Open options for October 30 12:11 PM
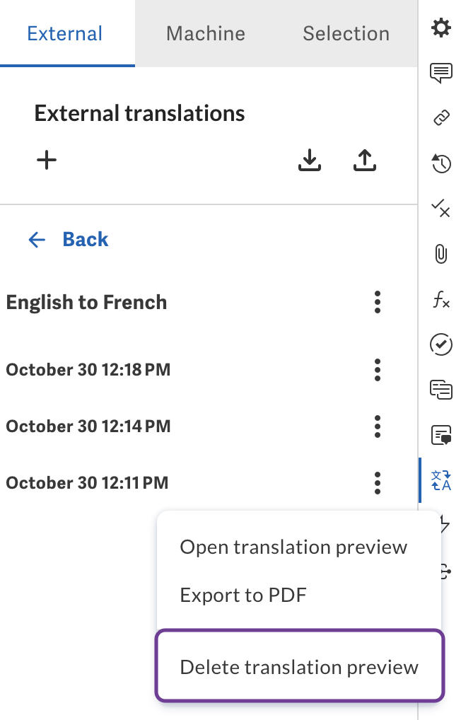This screenshot has height=720, width=461. [x=378, y=482]
